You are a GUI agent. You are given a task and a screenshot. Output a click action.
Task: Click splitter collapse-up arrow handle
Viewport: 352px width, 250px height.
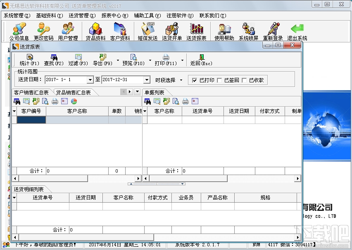coord(131,184)
